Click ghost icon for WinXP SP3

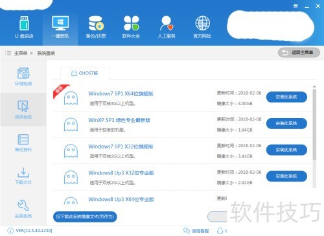point(71,124)
